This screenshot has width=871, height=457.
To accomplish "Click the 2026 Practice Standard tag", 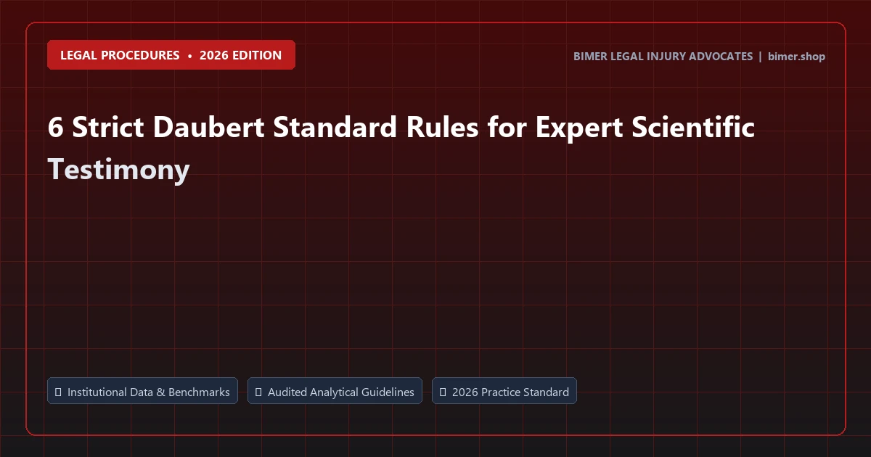I will pos(504,391).
